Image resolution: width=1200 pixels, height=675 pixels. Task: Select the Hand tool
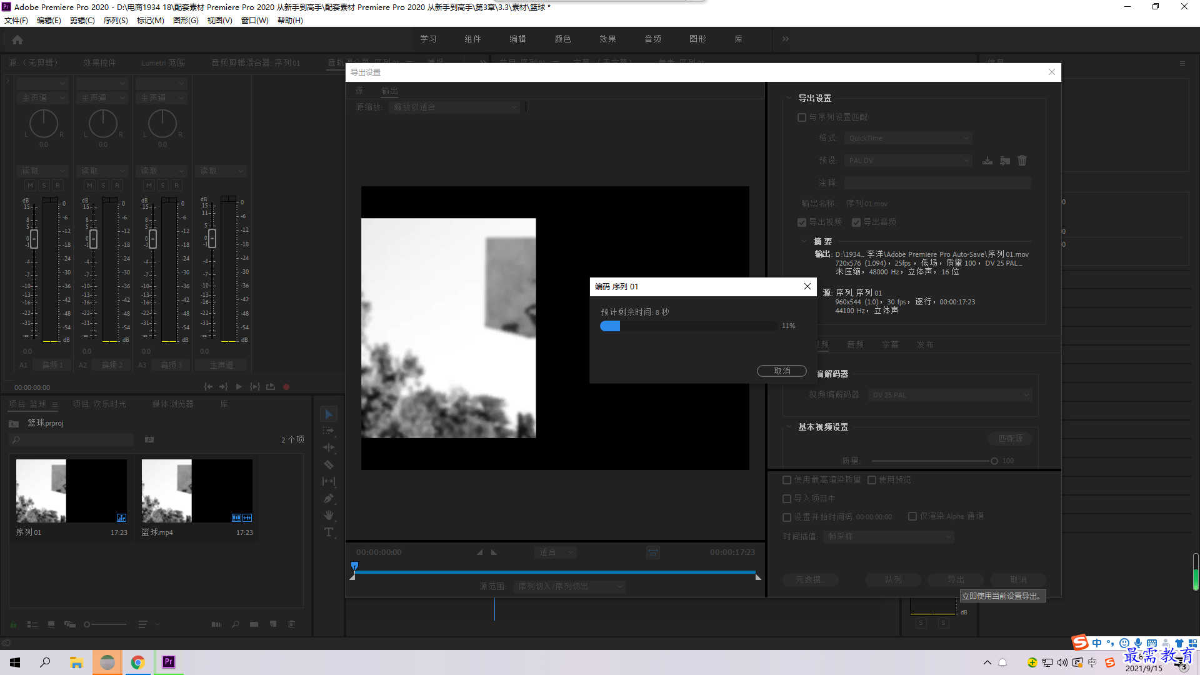[x=329, y=515]
